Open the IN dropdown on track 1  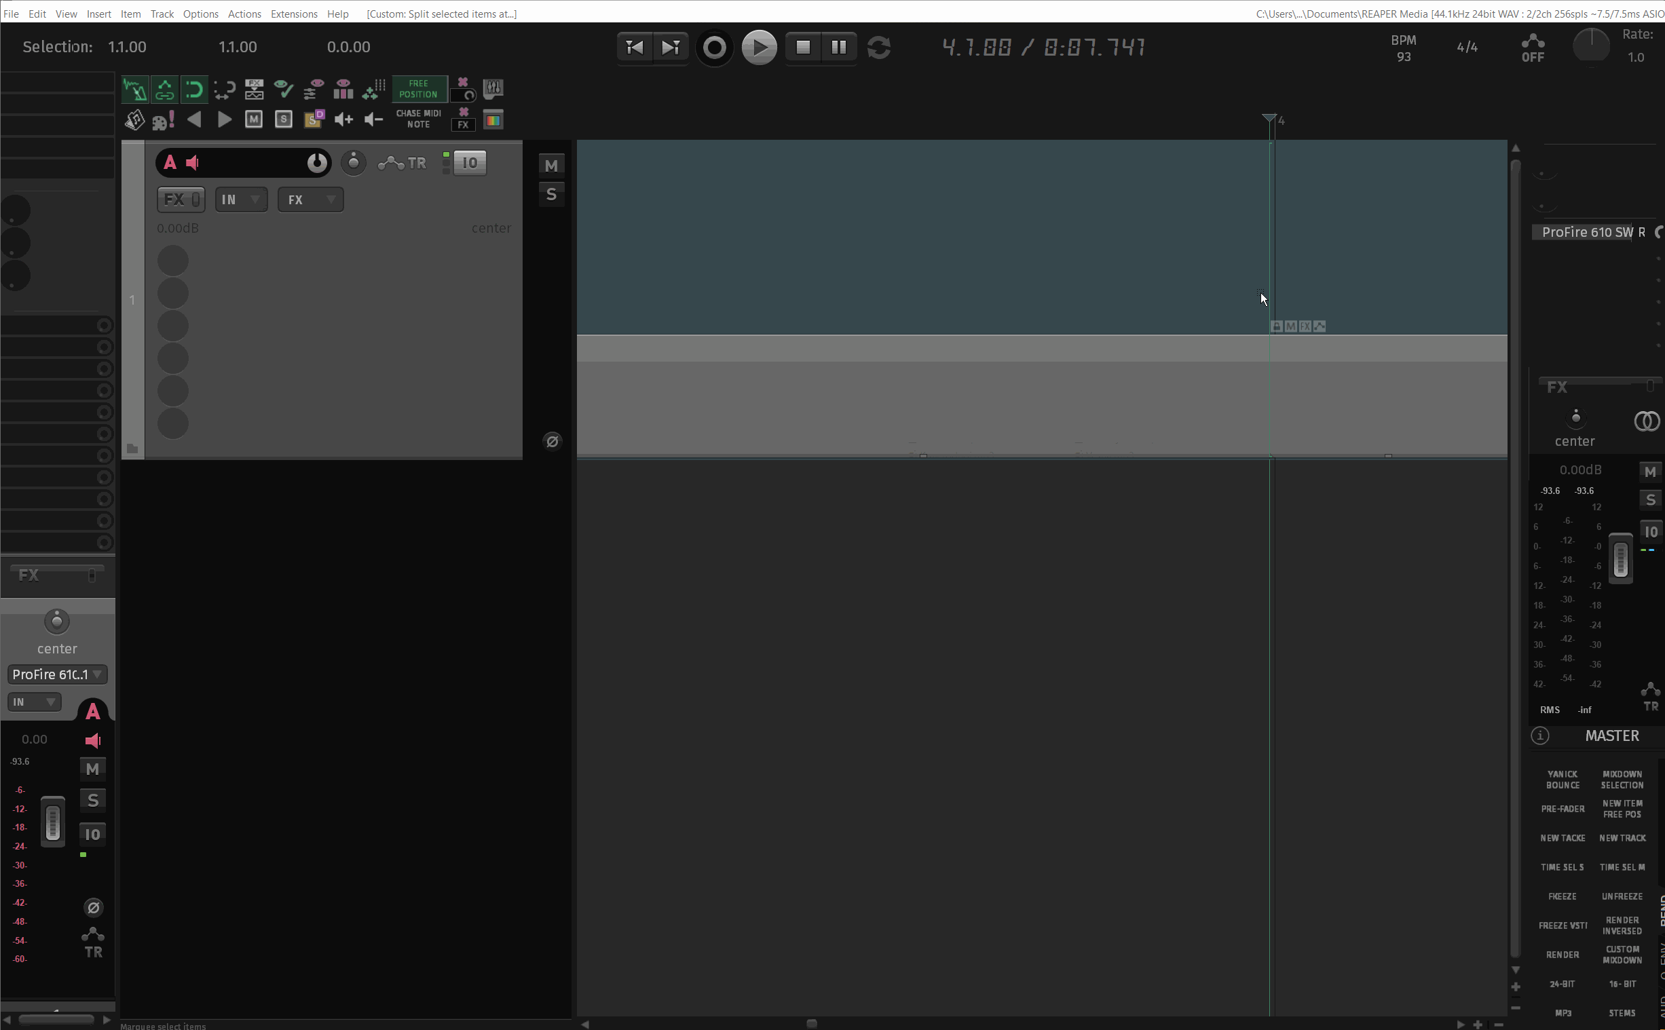tap(241, 199)
